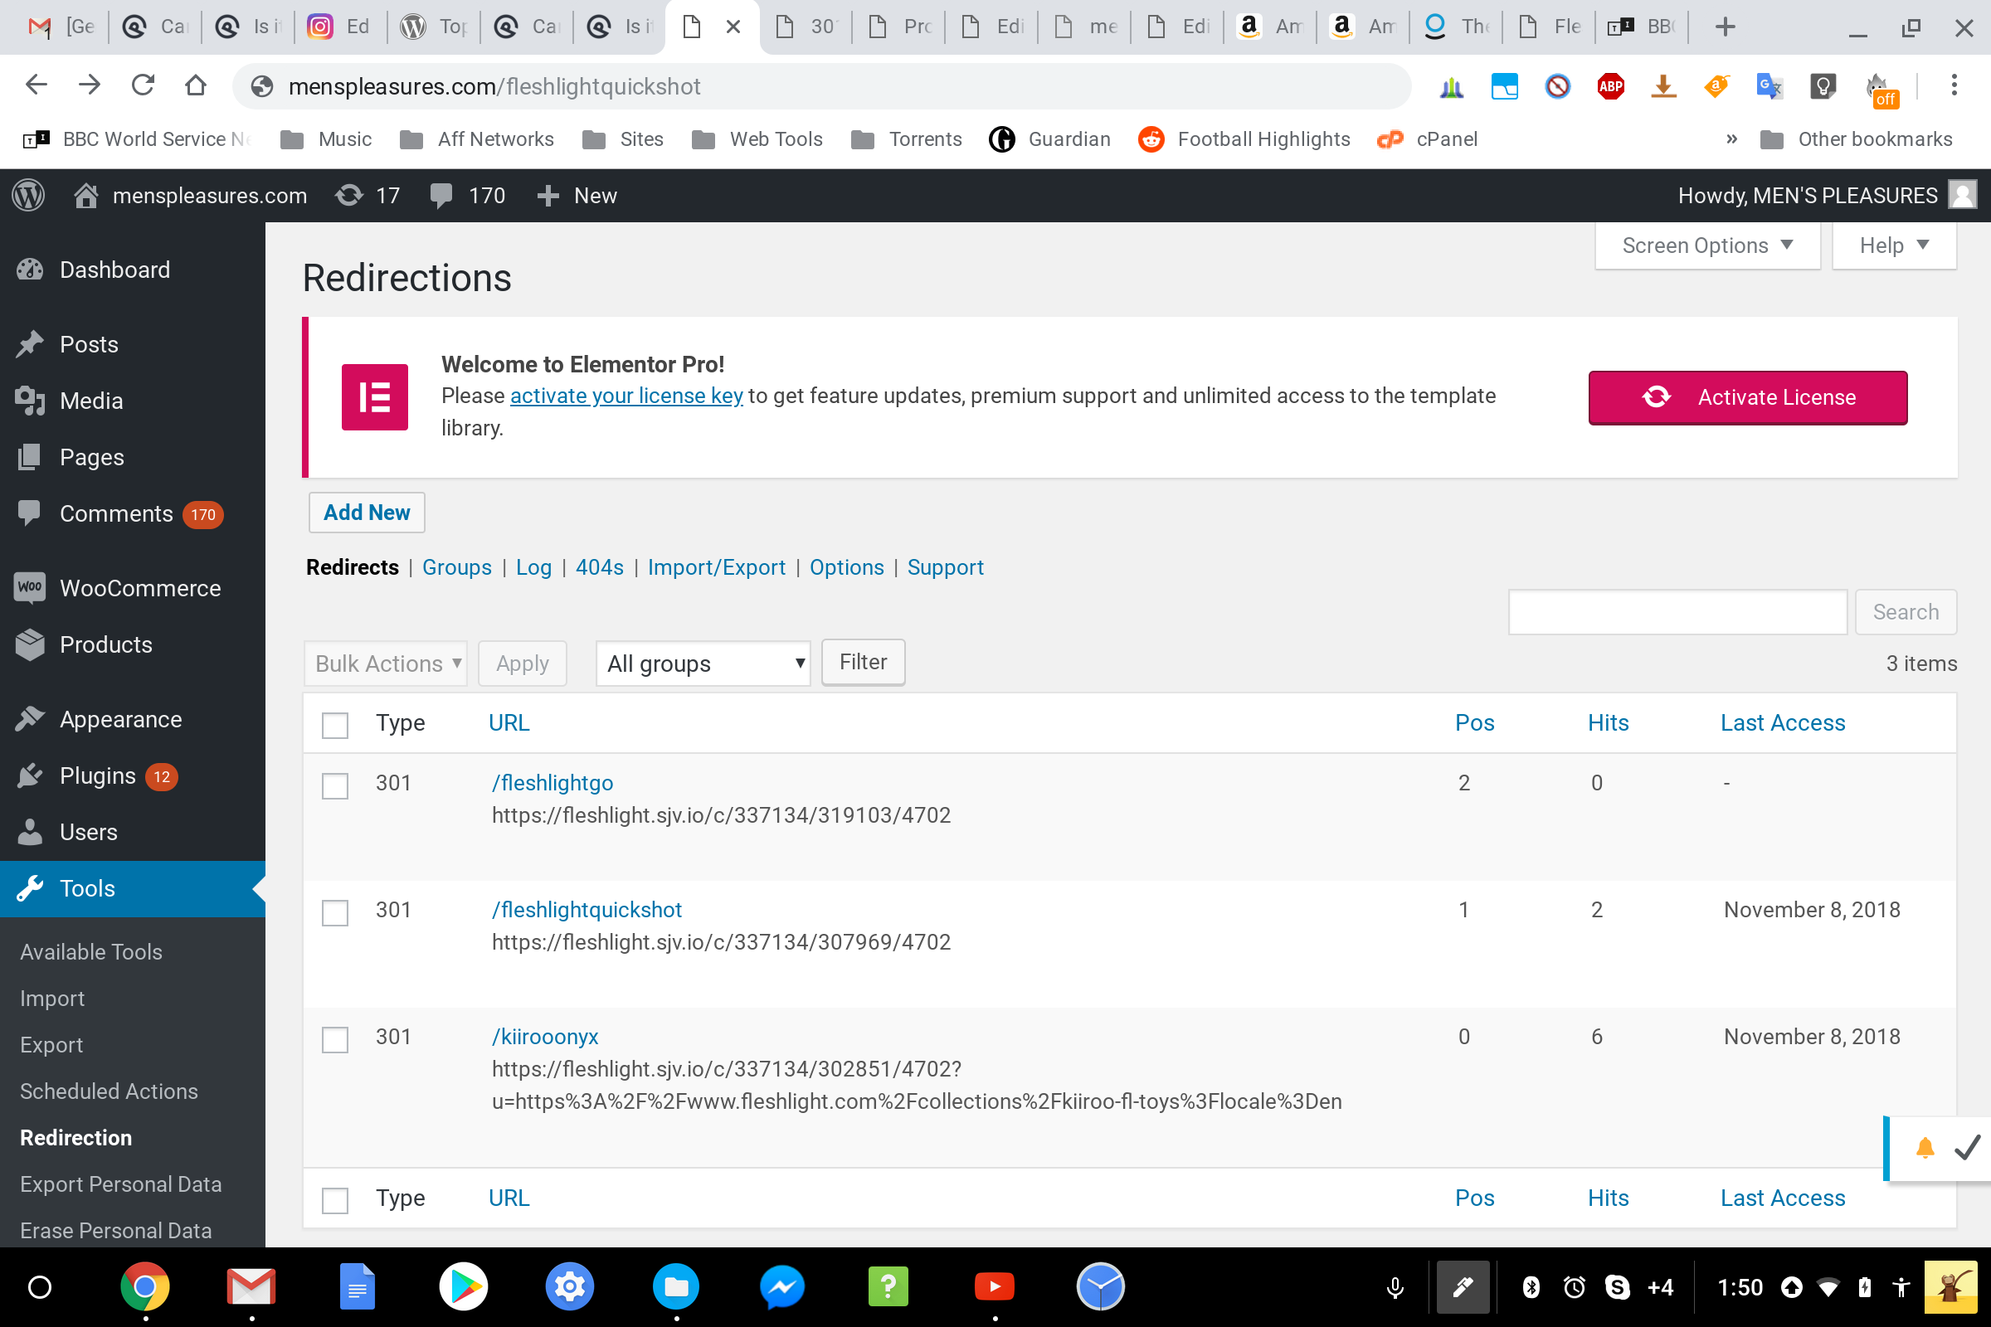This screenshot has width=1991, height=1327.
Task: Tick the /kiirooonyx redirect checkbox
Action: [335, 1039]
